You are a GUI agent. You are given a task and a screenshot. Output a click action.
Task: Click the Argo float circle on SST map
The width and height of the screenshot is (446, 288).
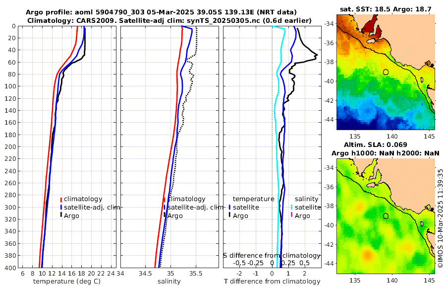click(386, 72)
